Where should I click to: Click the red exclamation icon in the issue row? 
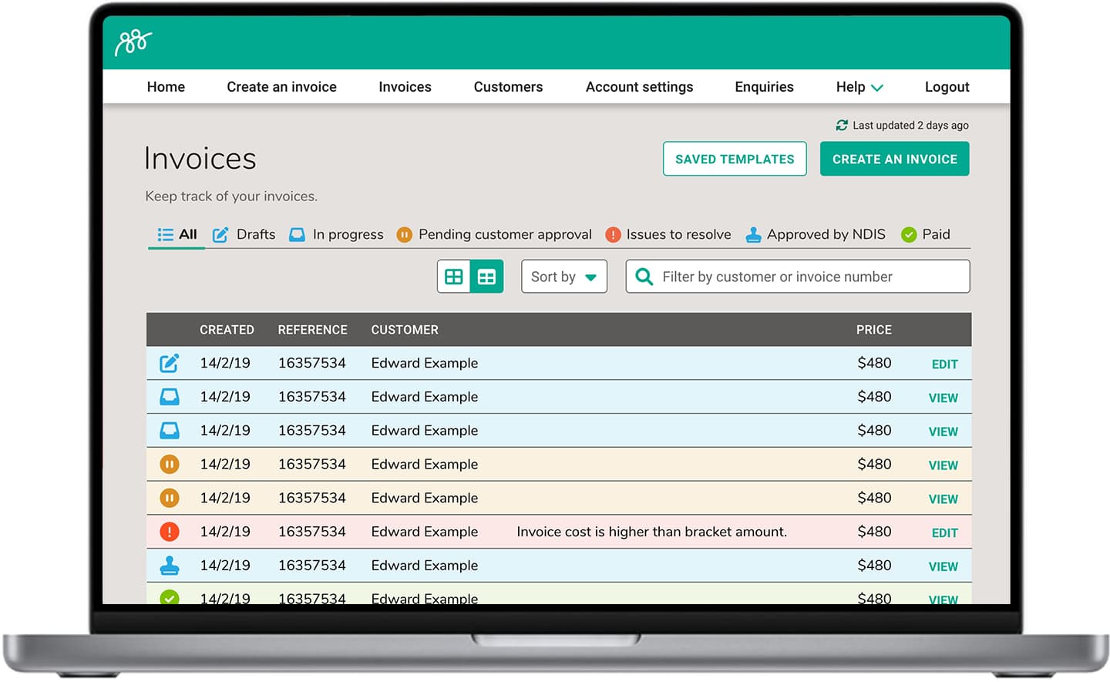(170, 532)
